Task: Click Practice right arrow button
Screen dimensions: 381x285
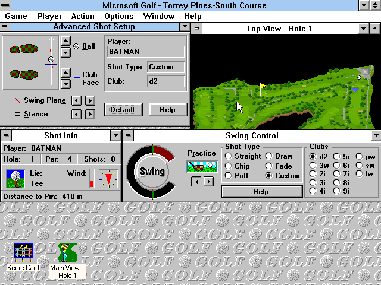Action: coord(209,181)
